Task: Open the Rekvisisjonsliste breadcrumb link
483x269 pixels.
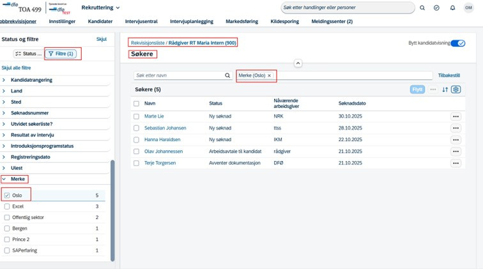Action: click(x=148, y=43)
